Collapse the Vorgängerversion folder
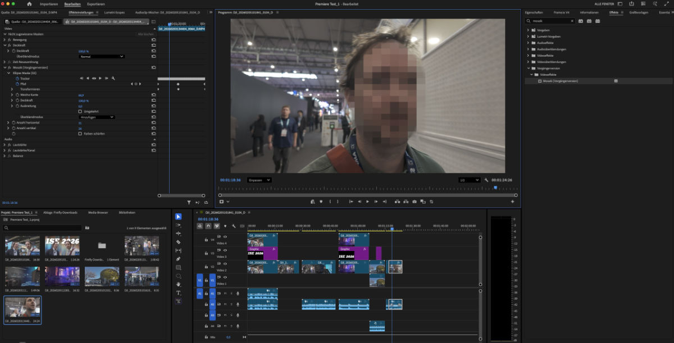This screenshot has width=674, height=343. pos(528,68)
